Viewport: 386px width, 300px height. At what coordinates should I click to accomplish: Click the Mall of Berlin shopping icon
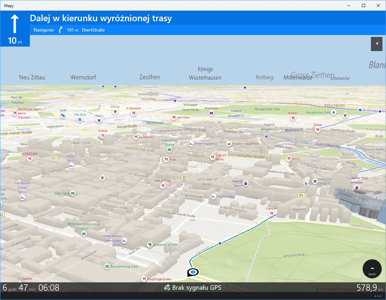tap(246, 183)
